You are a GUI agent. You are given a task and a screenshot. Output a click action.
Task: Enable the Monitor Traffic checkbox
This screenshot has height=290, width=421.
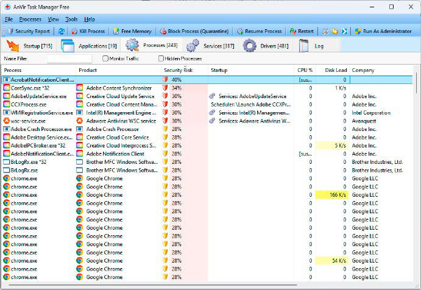tap(105, 58)
